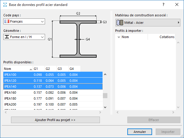Image resolution: width=184 pixels, height=138 pixels.
Task: Close the steel profile database dialog
Action: click(x=177, y=5)
